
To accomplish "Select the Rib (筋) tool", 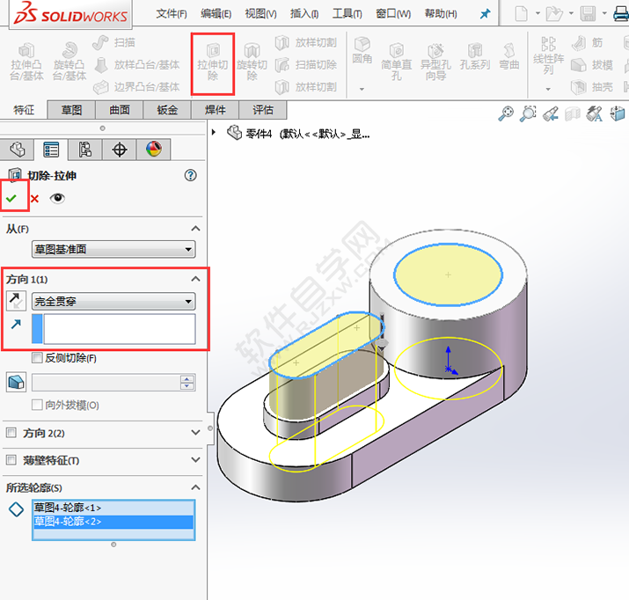I will (587, 42).
